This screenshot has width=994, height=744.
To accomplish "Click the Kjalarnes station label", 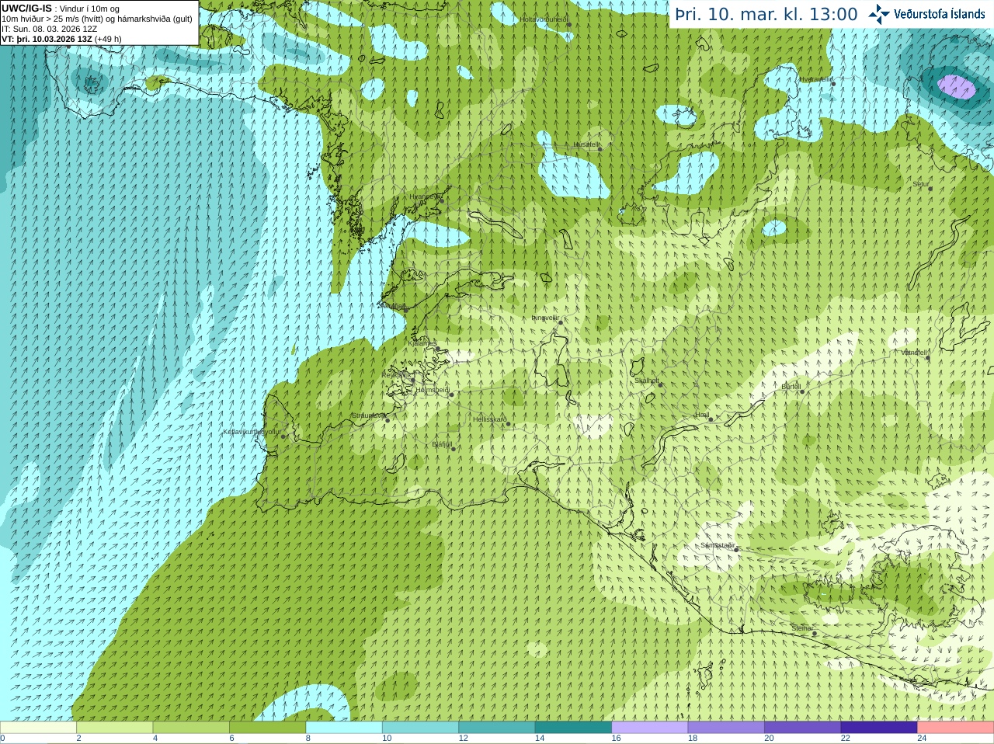I will 422,343.
